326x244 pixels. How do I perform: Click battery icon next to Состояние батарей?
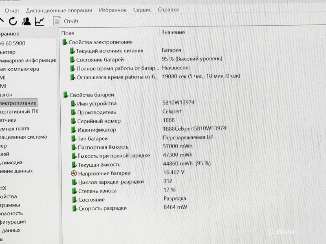tap(73, 60)
